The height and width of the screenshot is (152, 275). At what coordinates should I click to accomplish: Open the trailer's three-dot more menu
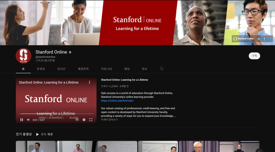click(89, 82)
